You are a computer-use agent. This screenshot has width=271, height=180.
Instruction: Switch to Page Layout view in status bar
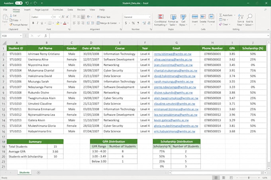tap(224, 178)
